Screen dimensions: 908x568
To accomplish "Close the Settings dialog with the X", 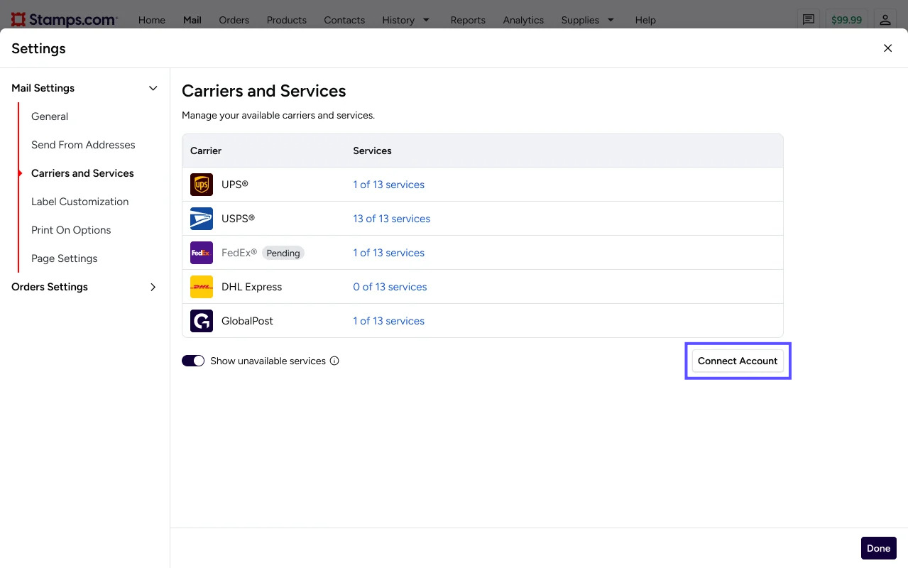I will coord(887,48).
